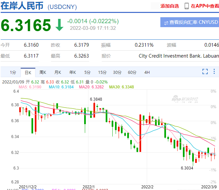Click 查看反向汇率 CNYUSD button
Viewport: 219px width, 190px height.
190,22
